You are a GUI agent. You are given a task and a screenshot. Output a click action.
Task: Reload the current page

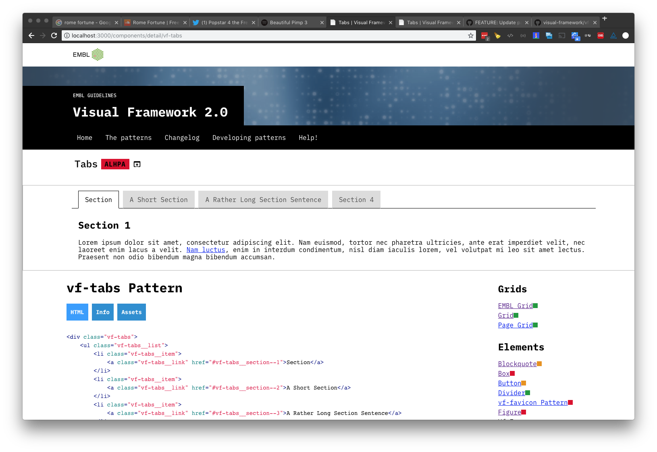point(54,35)
